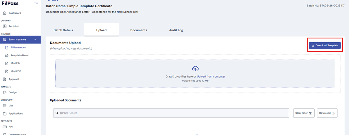Click the Design palette icon
The height and width of the screenshot is (135, 349).
point(5,92)
